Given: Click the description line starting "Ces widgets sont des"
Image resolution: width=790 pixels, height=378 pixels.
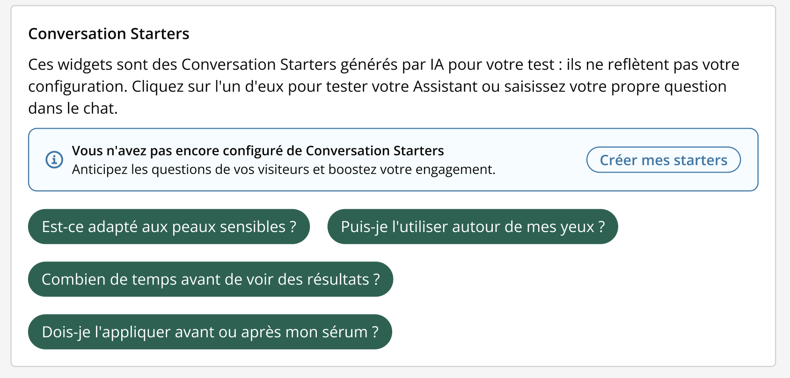Looking at the screenshot, I should tap(383, 65).
